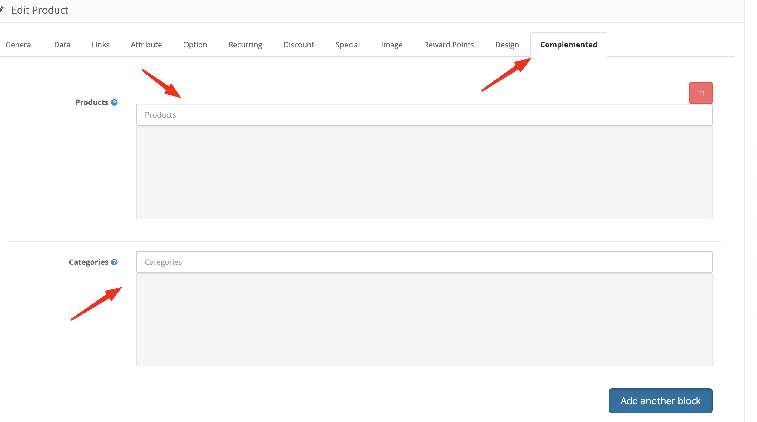Switch to the Special tab
Screen dimensions: 757x422
click(347, 45)
